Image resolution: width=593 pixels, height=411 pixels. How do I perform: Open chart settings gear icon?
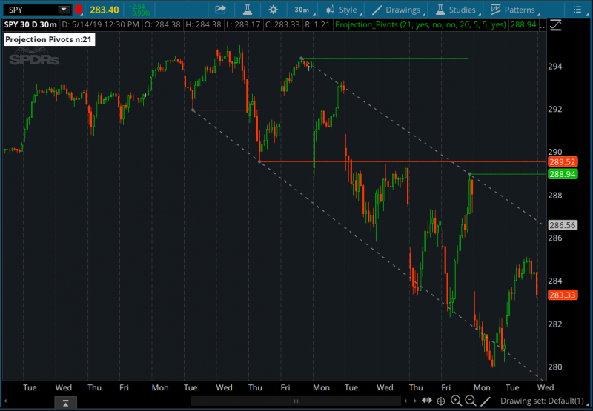[274, 10]
